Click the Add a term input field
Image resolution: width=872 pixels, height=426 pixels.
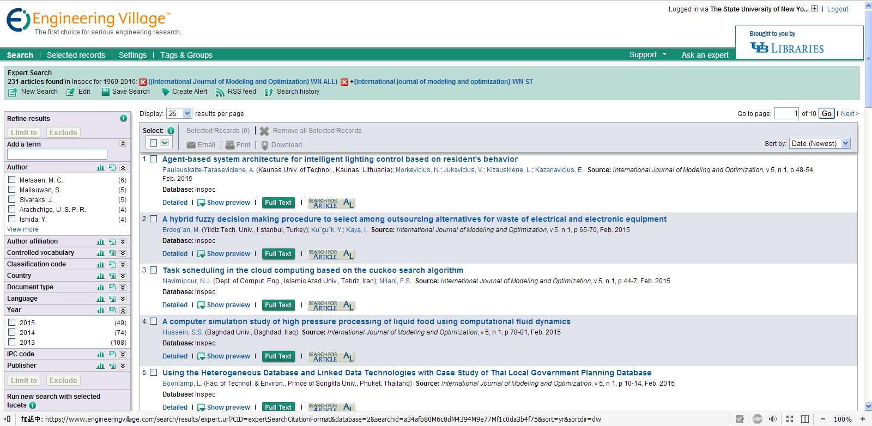57,154
